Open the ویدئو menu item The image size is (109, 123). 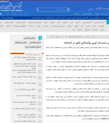tap(53, 18)
